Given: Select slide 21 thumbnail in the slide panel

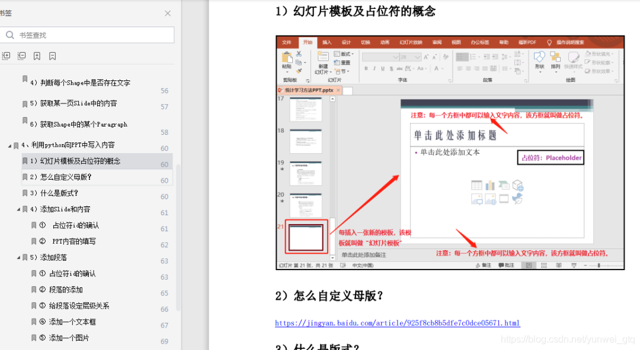Looking at the screenshot, I should [306, 236].
